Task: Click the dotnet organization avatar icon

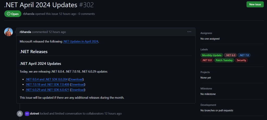Action: pos(27,114)
